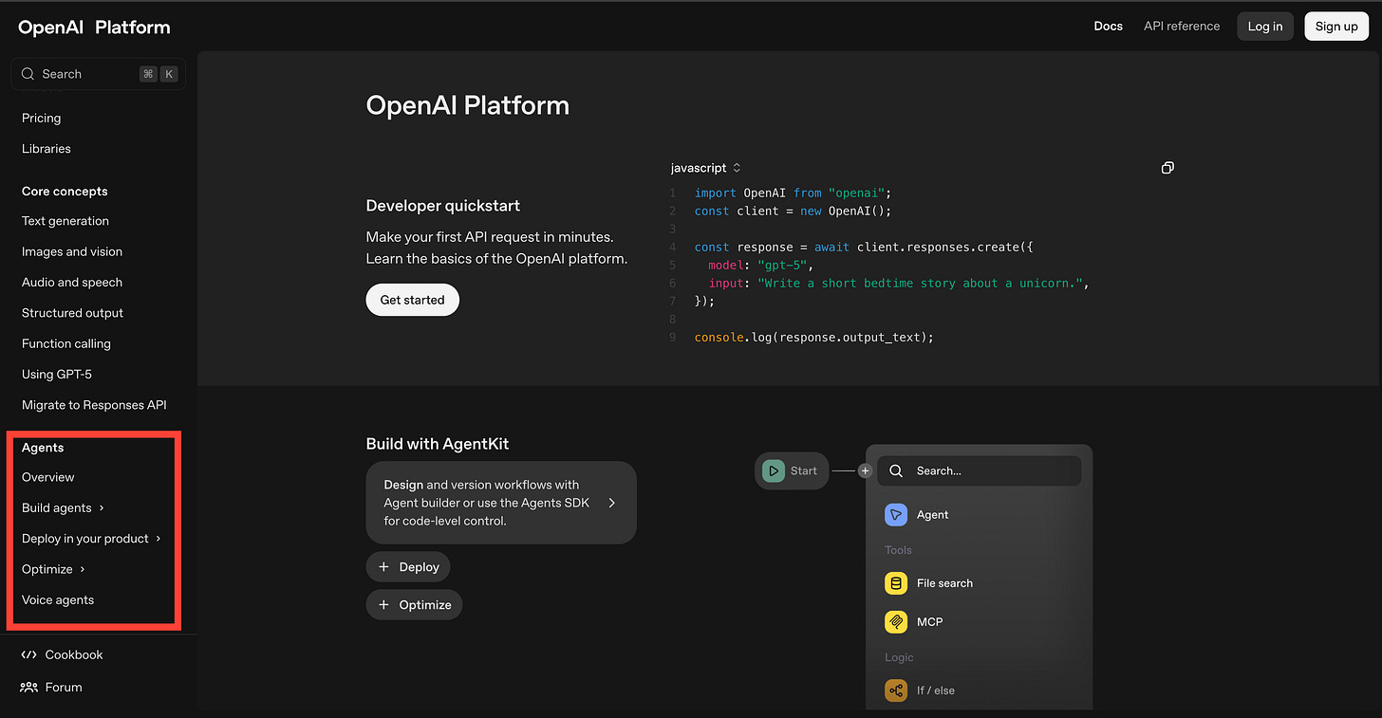Open Using GPT-5 guide
This screenshot has width=1382, height=718.
click(57, 374)
